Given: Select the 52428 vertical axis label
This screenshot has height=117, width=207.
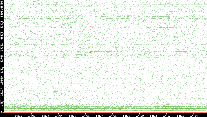Looking at the screenshot, I should 1,25.
